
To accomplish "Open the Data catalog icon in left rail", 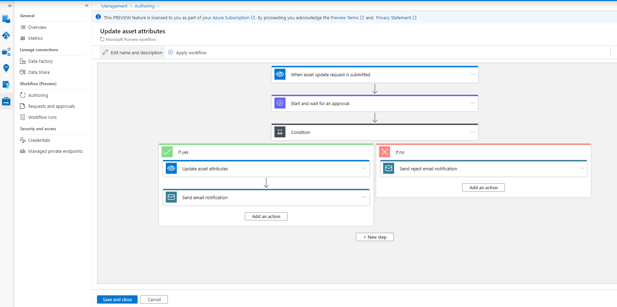I will click(x=6, y=19).
